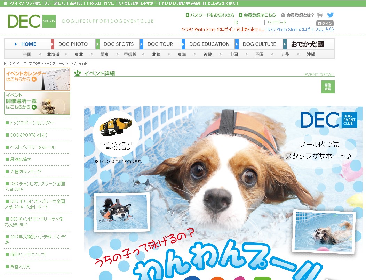Screen dimensions: 366x280
Task: Click the orange play icon on イベントカレンダー banner
Action: [34, 79]
